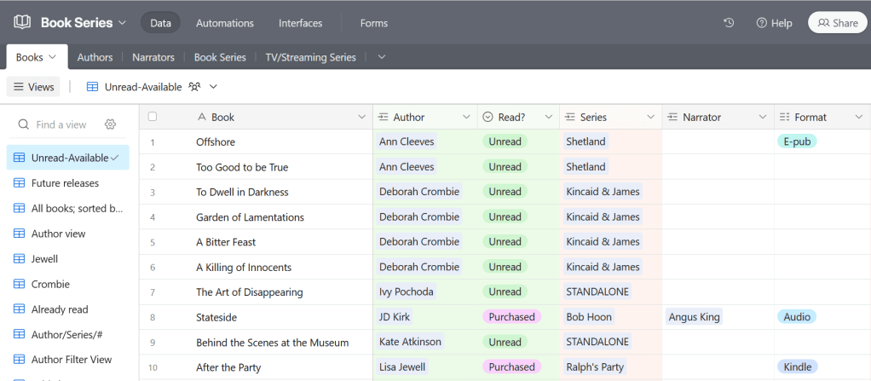871x381 pixels.
Task: Click the Ralph's Party series chip
Action: pos(596,367)
